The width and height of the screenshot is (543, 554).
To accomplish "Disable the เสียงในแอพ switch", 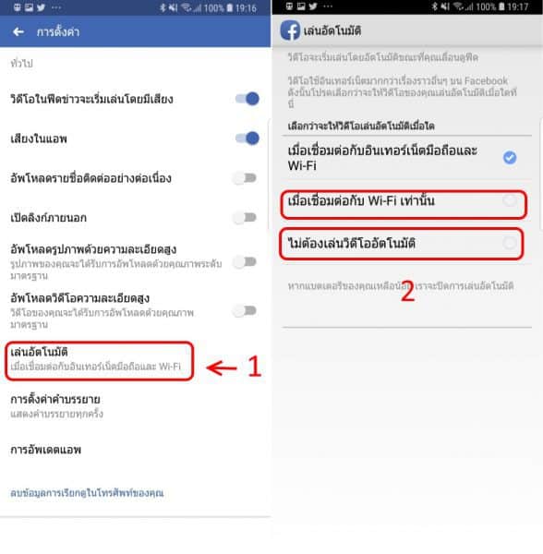I will (247, 138).
